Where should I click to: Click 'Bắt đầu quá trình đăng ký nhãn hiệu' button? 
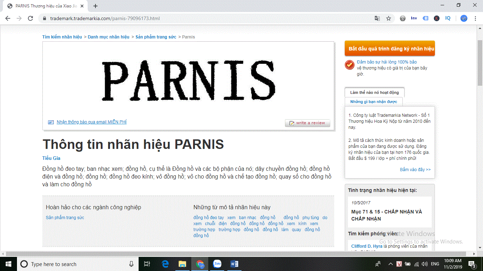pos(390,49)
